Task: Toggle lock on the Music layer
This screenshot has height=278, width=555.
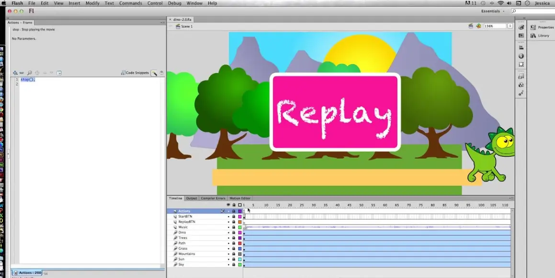Action: pos(234,227)
